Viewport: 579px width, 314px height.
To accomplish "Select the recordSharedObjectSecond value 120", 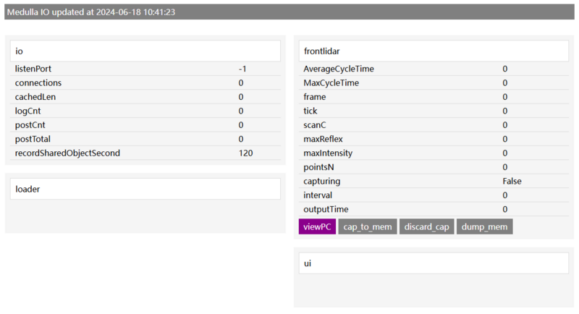I will (x=246, y=153).
